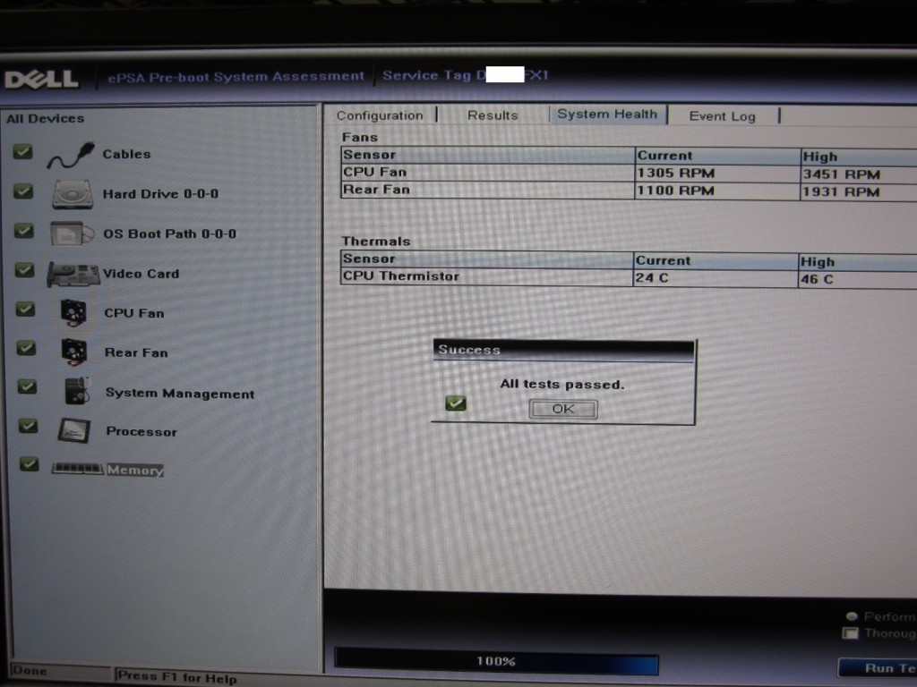Click the Run Tests button
917x687 pixels.
pyautogui.click(x=882, y=667)
